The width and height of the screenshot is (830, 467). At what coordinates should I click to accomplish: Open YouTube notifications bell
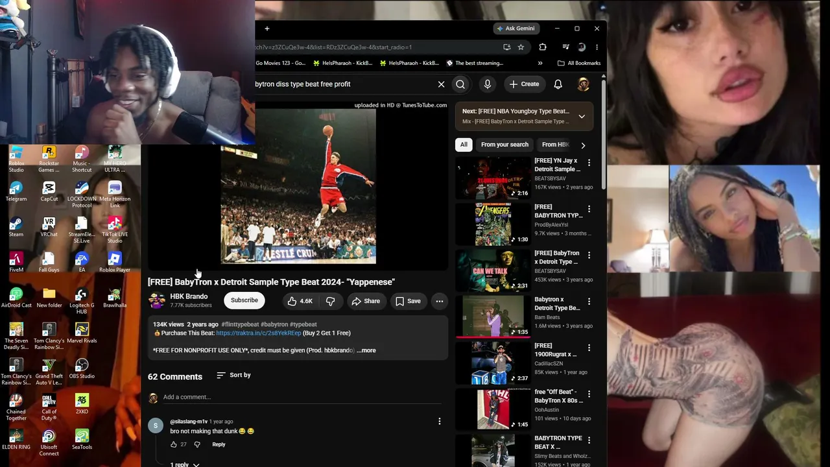[558, 84]
